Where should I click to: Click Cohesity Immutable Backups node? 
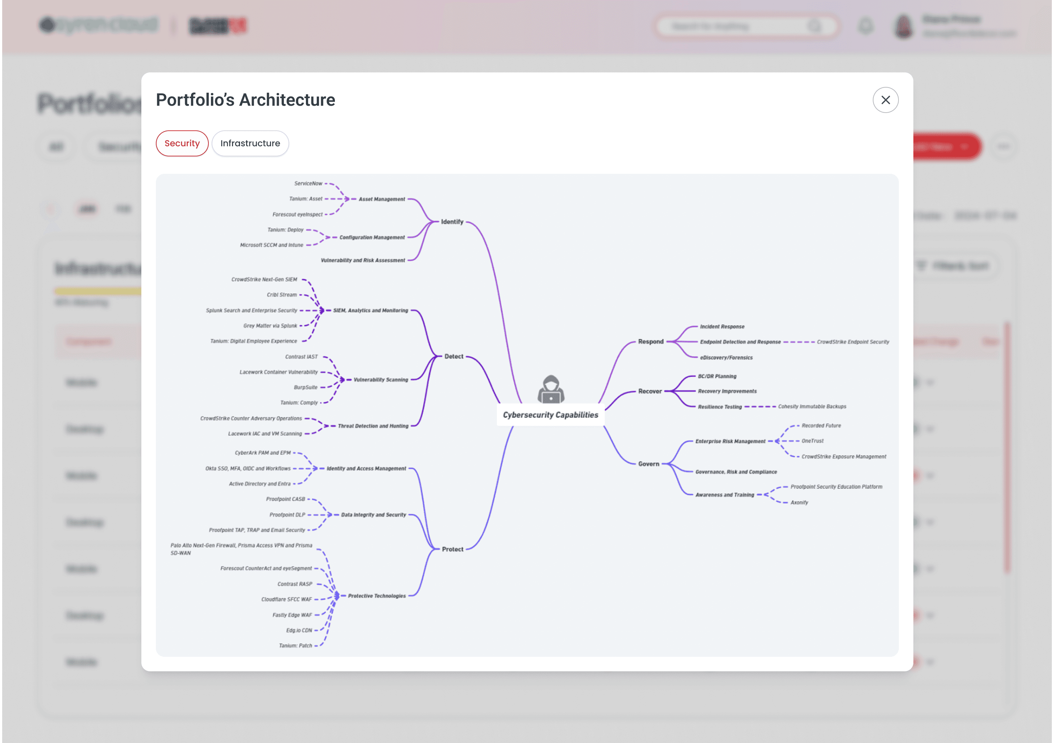tap(812, 406)
